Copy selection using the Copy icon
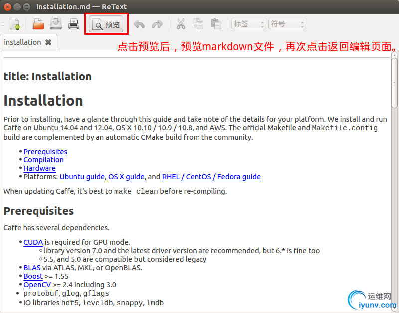 point(198,24)
